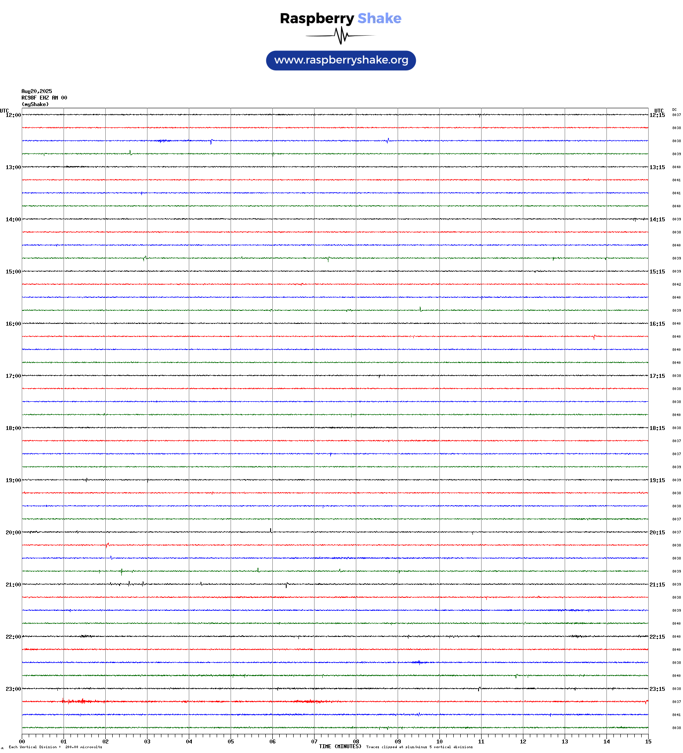
Task: Click the (myShake) label
Action: pyautogui.click(x=35, y=104)
